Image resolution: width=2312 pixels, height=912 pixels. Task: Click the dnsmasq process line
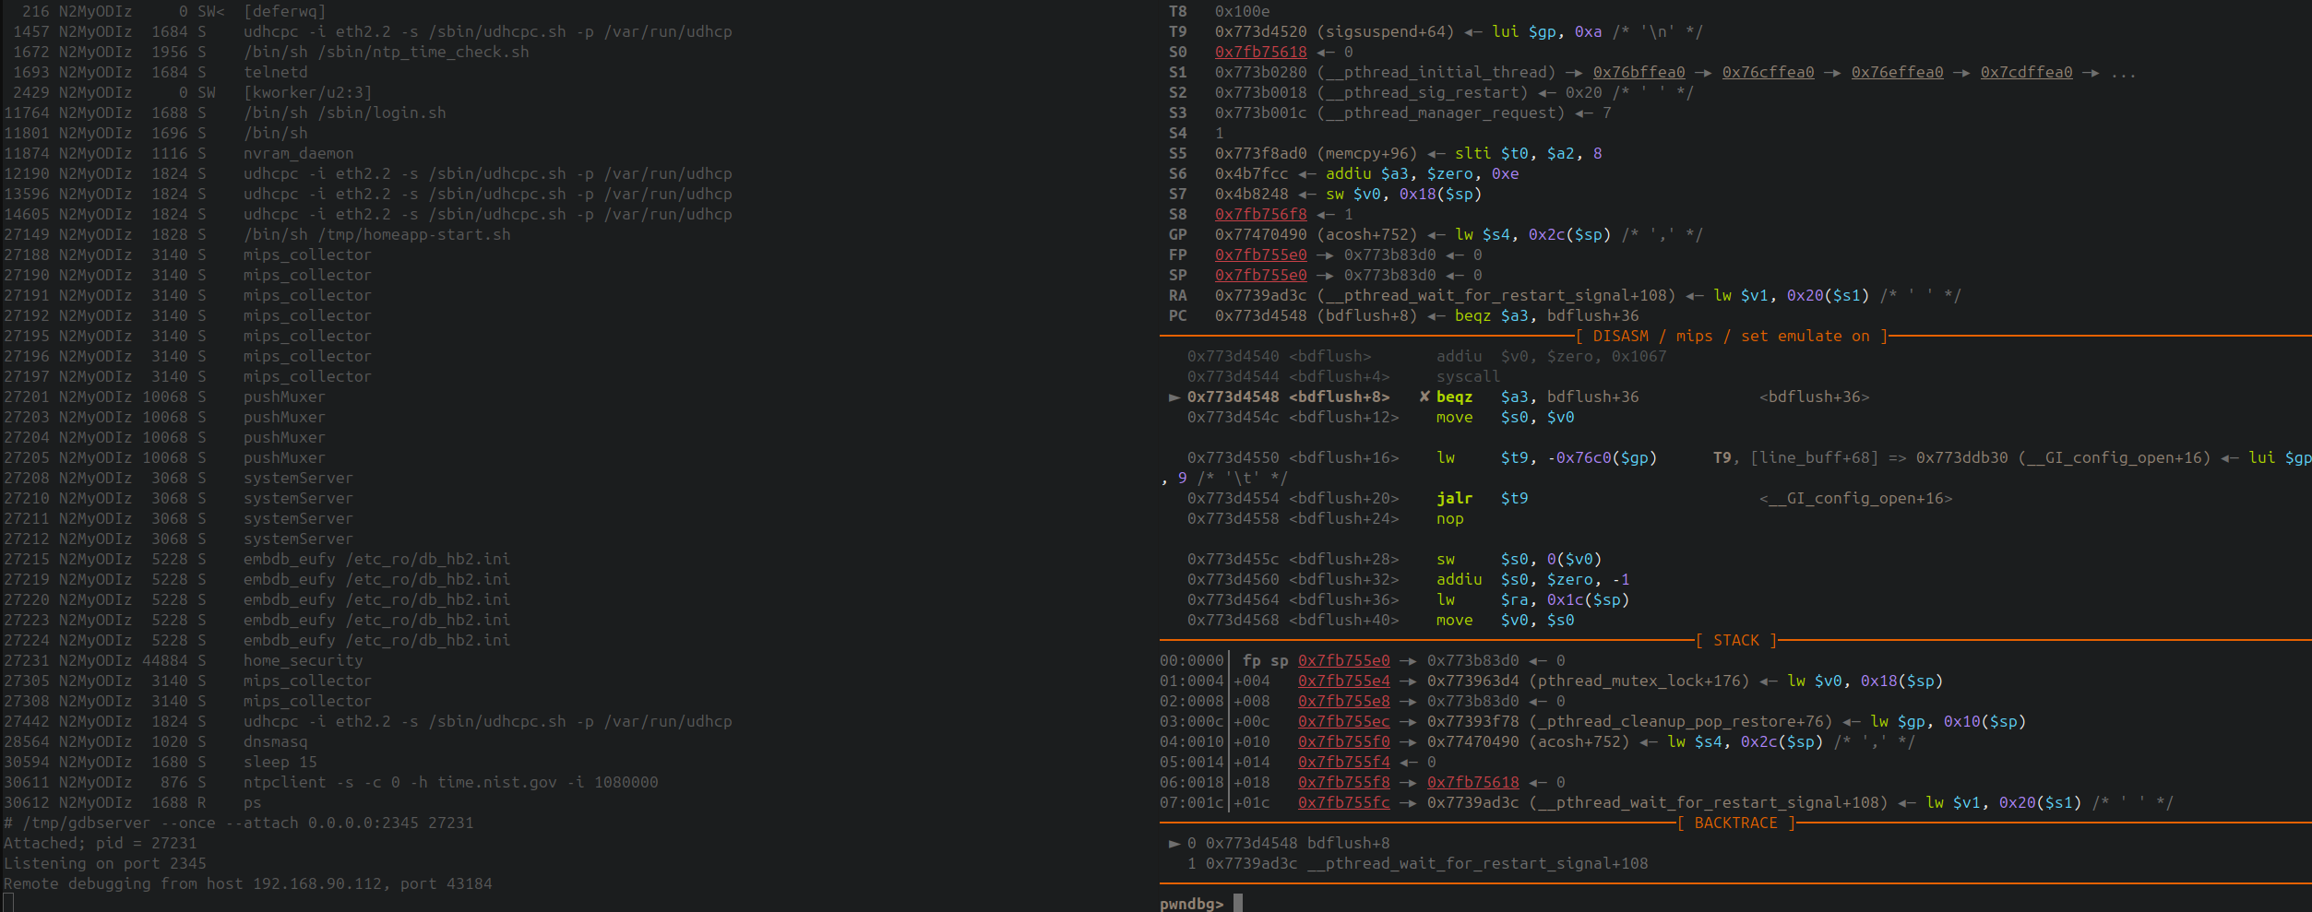(156, 741)
